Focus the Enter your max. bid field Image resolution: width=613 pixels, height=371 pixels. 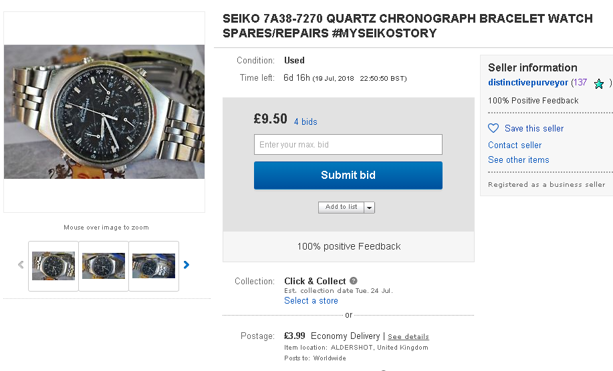pos(348,145)
